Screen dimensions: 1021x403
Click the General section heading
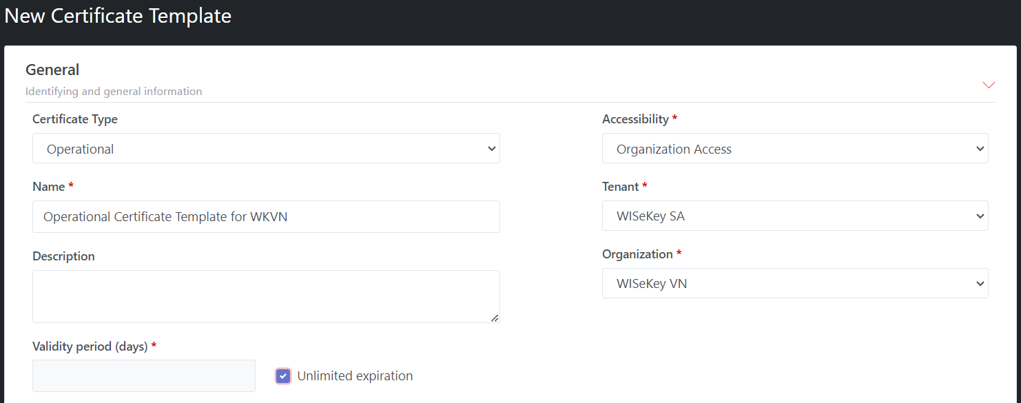[52, 70]
